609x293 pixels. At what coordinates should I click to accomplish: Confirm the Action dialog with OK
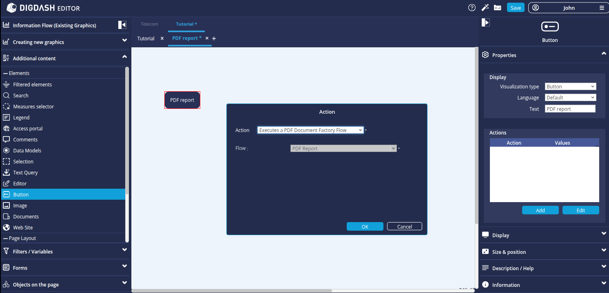[x=365, y=227]
